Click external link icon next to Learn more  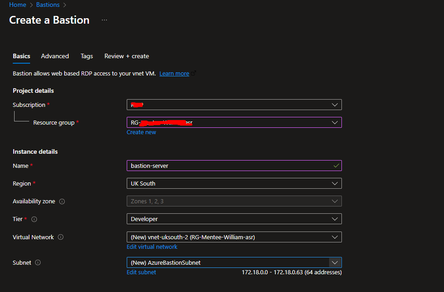point(194,73)
